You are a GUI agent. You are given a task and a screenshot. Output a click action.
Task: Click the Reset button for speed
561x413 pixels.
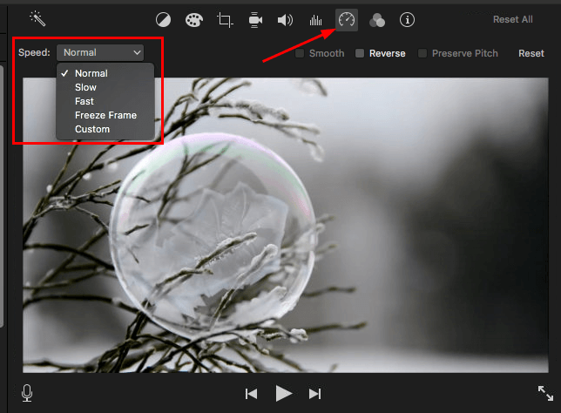pyautogui.click(x=531, y=53)
